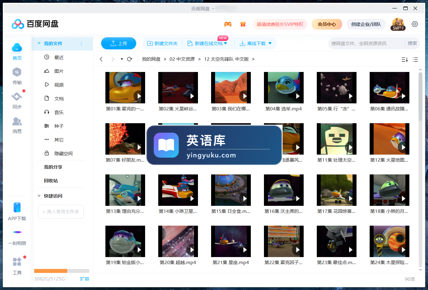This screenshot has height=290, width=428.
Task: Go to 我的网盘 breadcrumb
Action: pyautogui.click(x=151, y=59)
